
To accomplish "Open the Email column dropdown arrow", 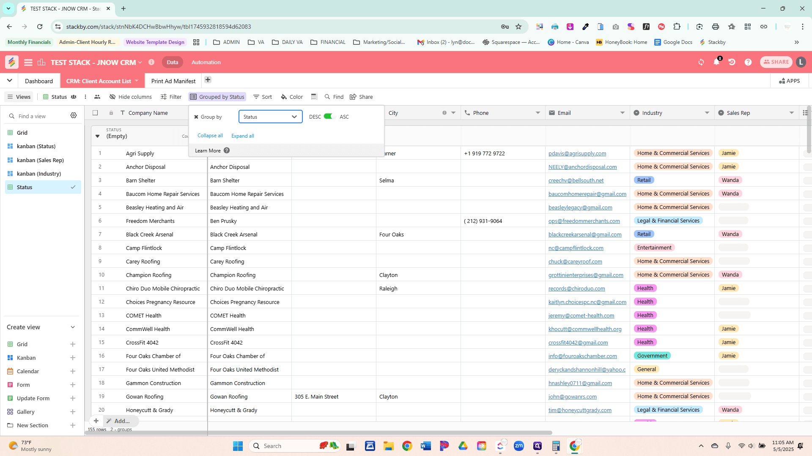I will [623, 113].
